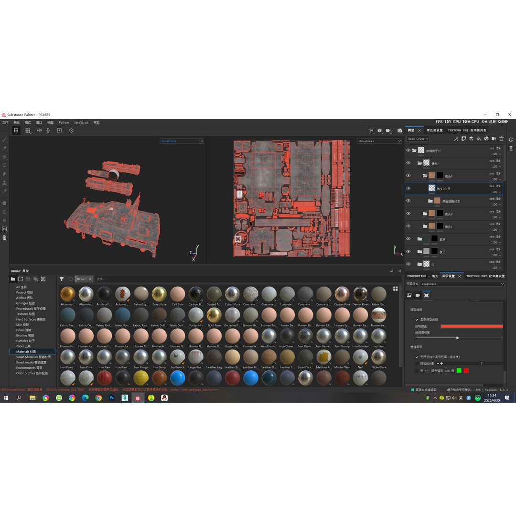Enable the 缩放HDR值 checkbox
Image resolution: width=516 pixels, height=516 pixels.
point(417,364)
